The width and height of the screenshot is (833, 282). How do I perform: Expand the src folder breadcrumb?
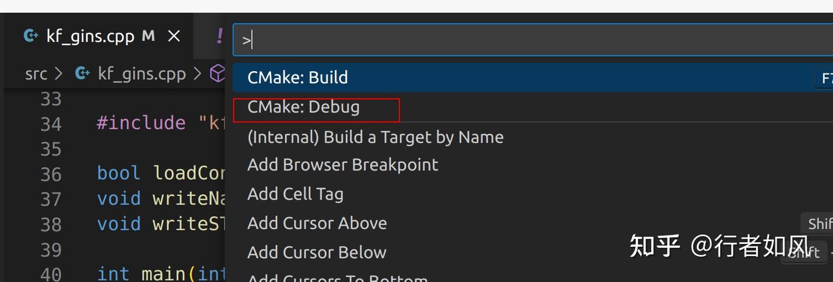pyautogui.click(x=36, y=73)
